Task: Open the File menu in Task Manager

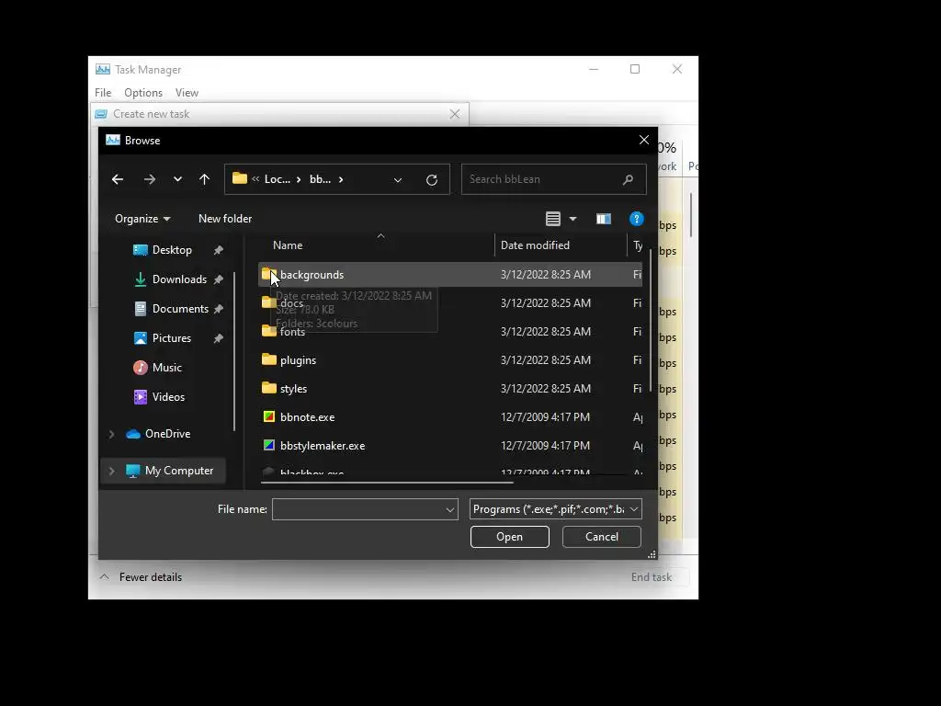Action: click(x=103, y=93)
